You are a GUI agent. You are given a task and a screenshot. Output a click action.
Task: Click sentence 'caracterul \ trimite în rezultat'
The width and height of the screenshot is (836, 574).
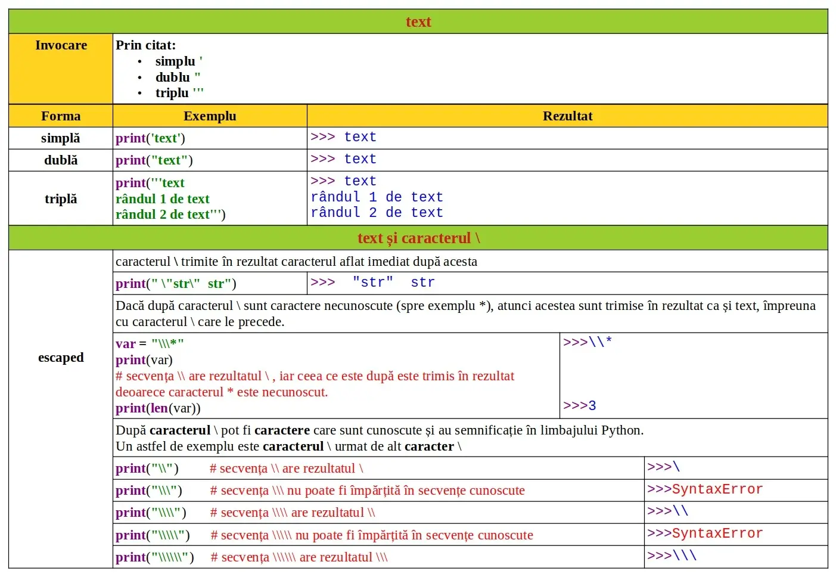pyautogui.click(x=296, y=262)
